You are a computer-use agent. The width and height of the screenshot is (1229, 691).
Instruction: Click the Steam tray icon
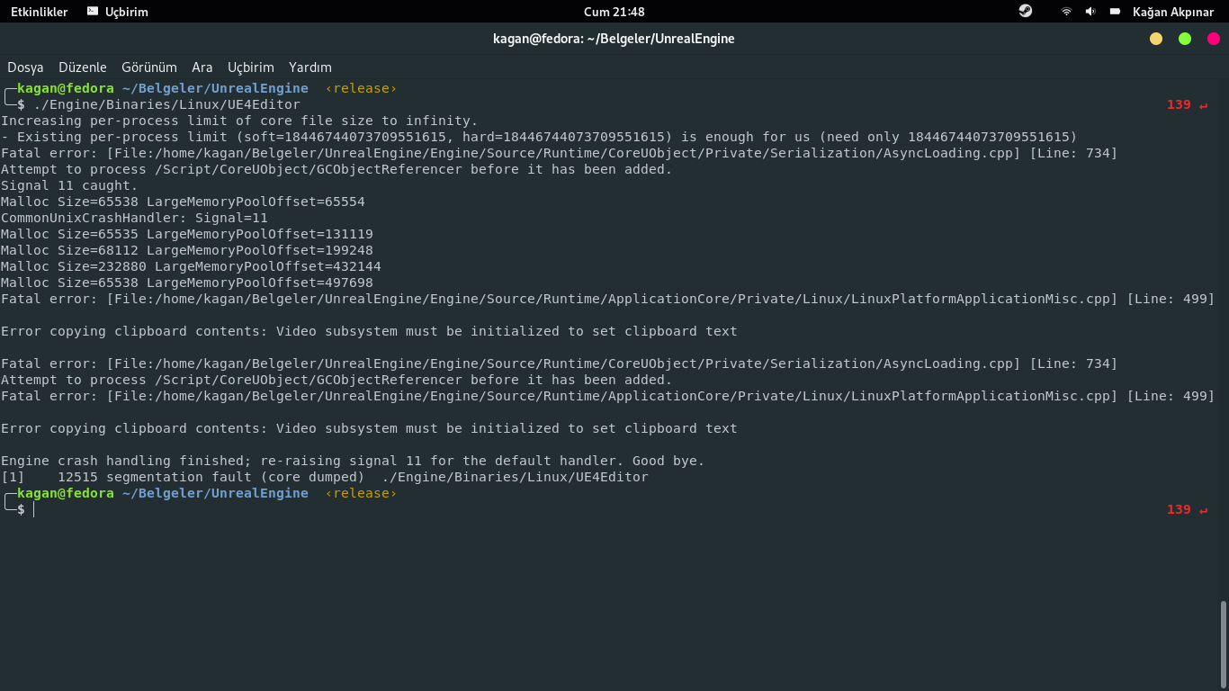[1026, 11]
